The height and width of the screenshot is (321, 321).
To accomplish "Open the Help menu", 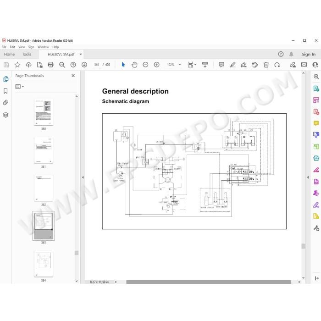I will [x=55, y=47].
